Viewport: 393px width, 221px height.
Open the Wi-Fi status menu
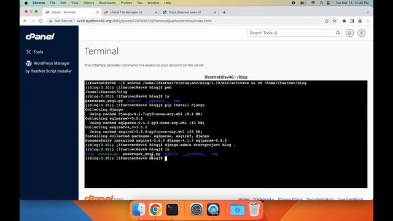[x=313, y=2]
